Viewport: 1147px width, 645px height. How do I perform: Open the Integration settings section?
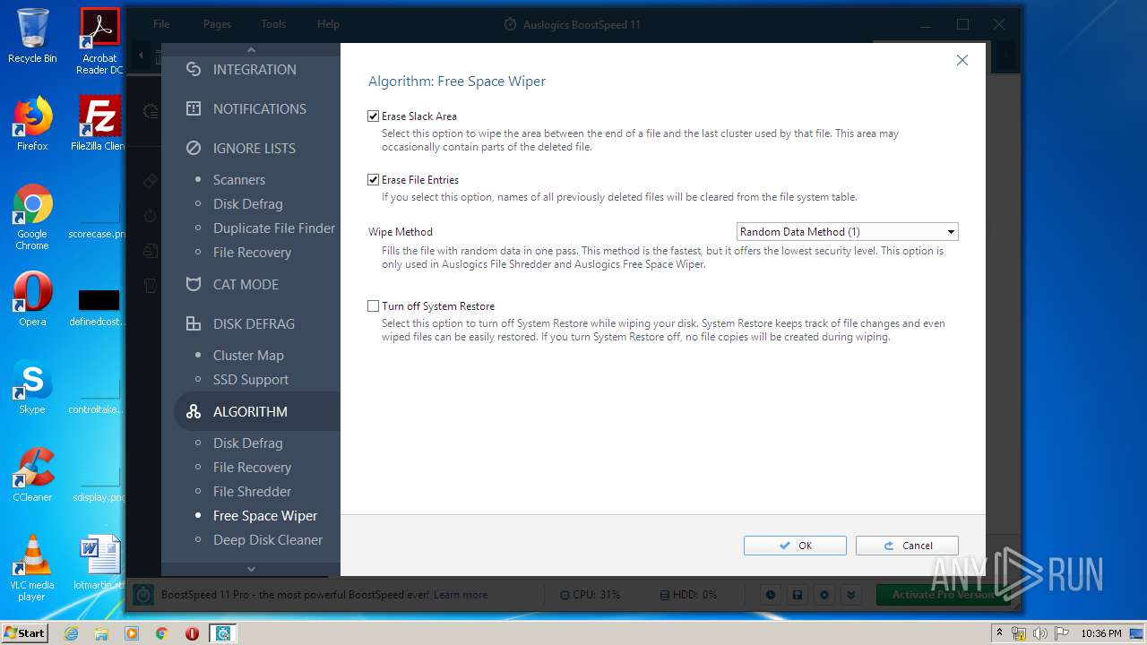coord(254,69)
